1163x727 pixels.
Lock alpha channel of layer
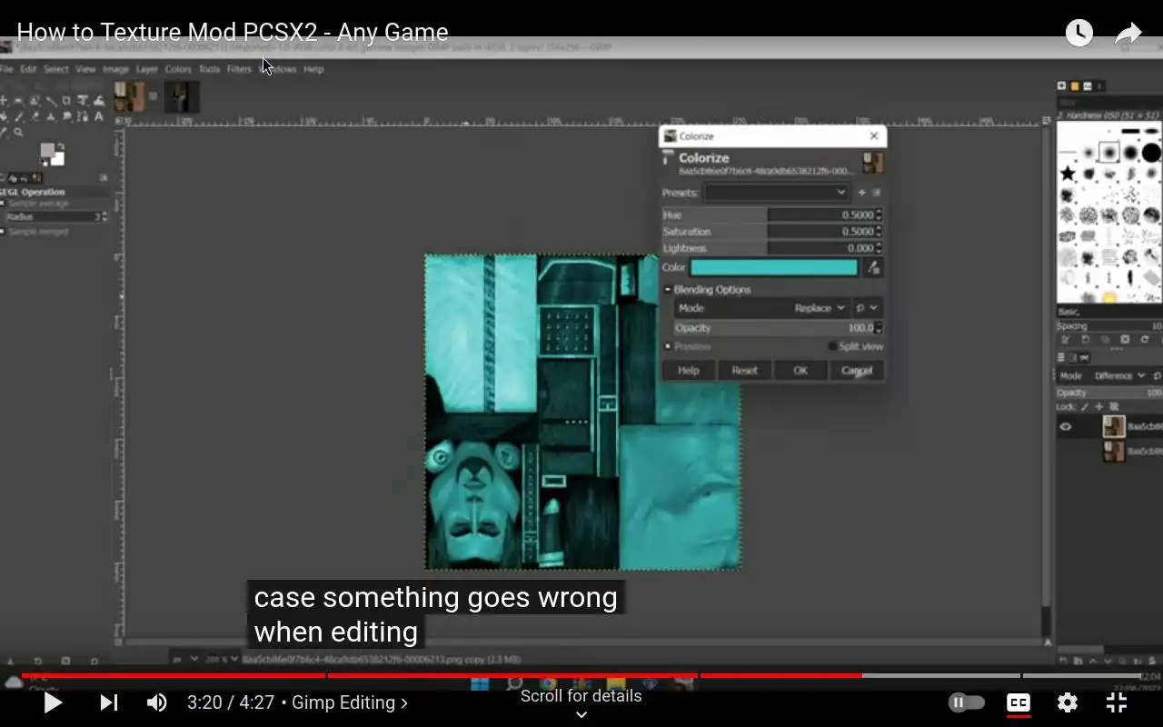point(1113,406)
